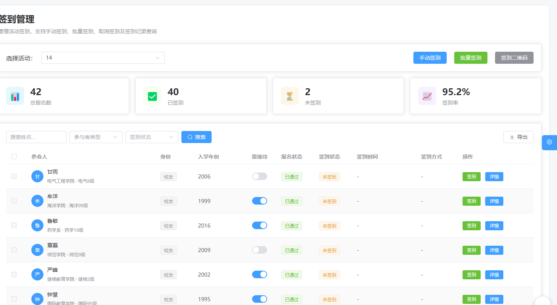This screenshot has width=557, height=305.
Task: Click the avatar icon for 甘雨
Action: coord(37,176)
